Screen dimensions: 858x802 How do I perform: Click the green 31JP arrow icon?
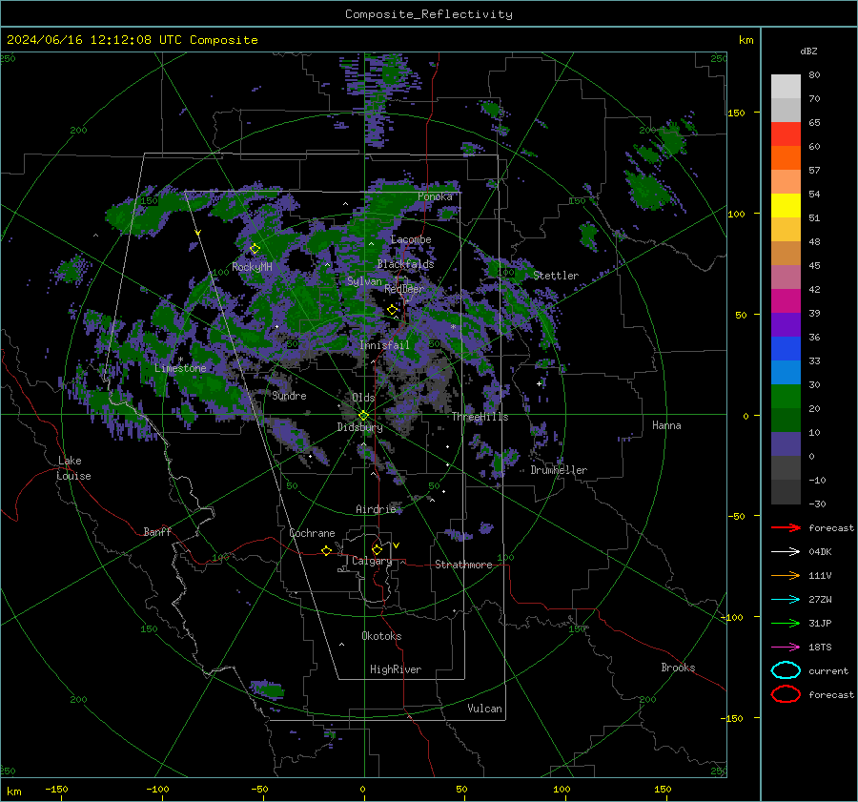pos(786,623)
